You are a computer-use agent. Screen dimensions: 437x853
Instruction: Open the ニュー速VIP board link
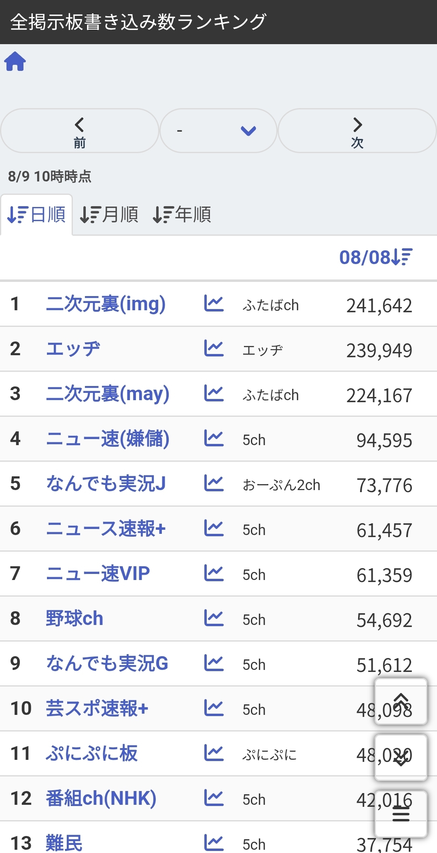pos(98,574)
